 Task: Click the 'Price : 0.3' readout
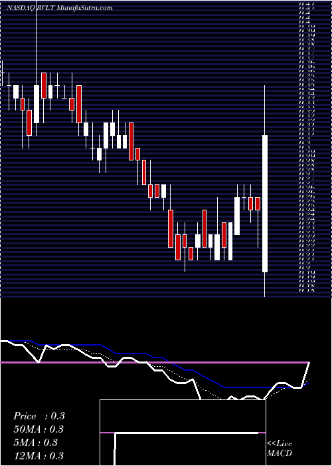click(x=39, y=416)
